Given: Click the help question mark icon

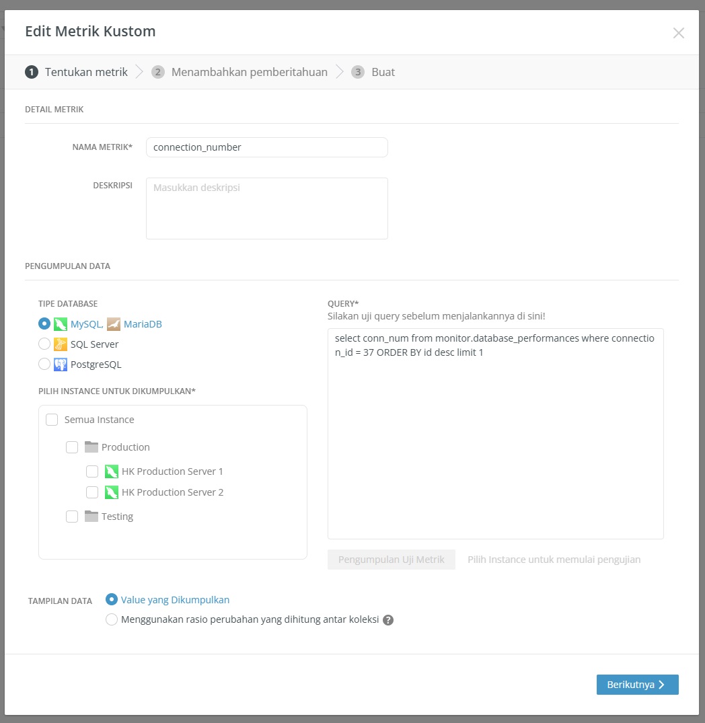Looking at the screenshot, I should pyautogui.click(x=388, y=620).
